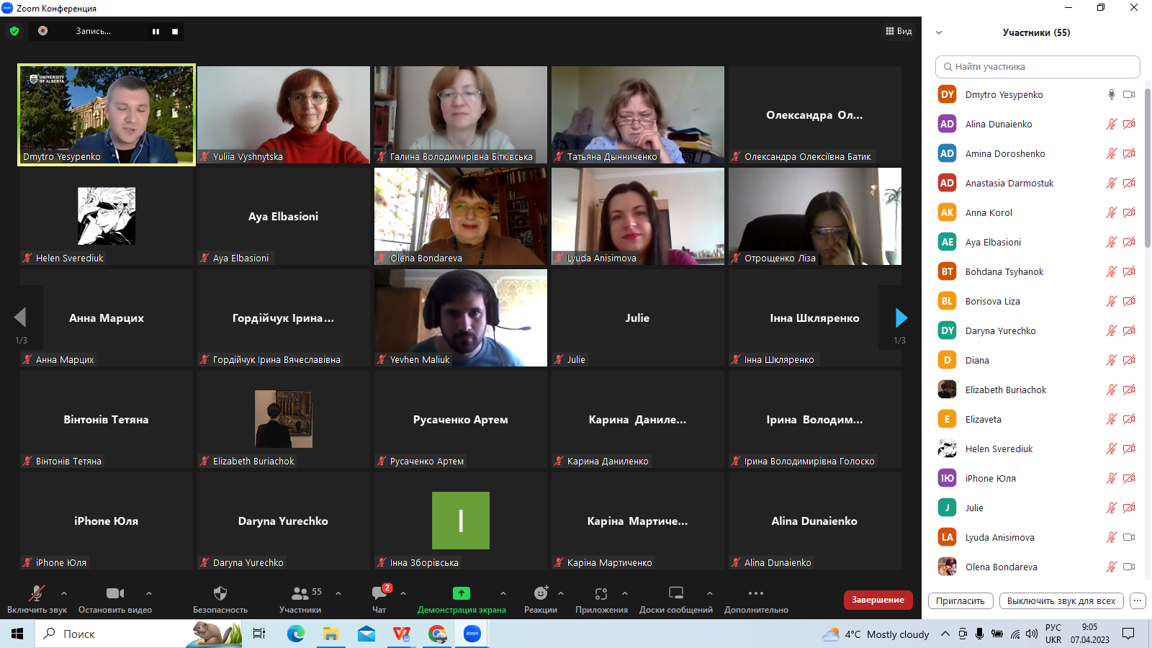Click the Mute All button

[1061, 600]
